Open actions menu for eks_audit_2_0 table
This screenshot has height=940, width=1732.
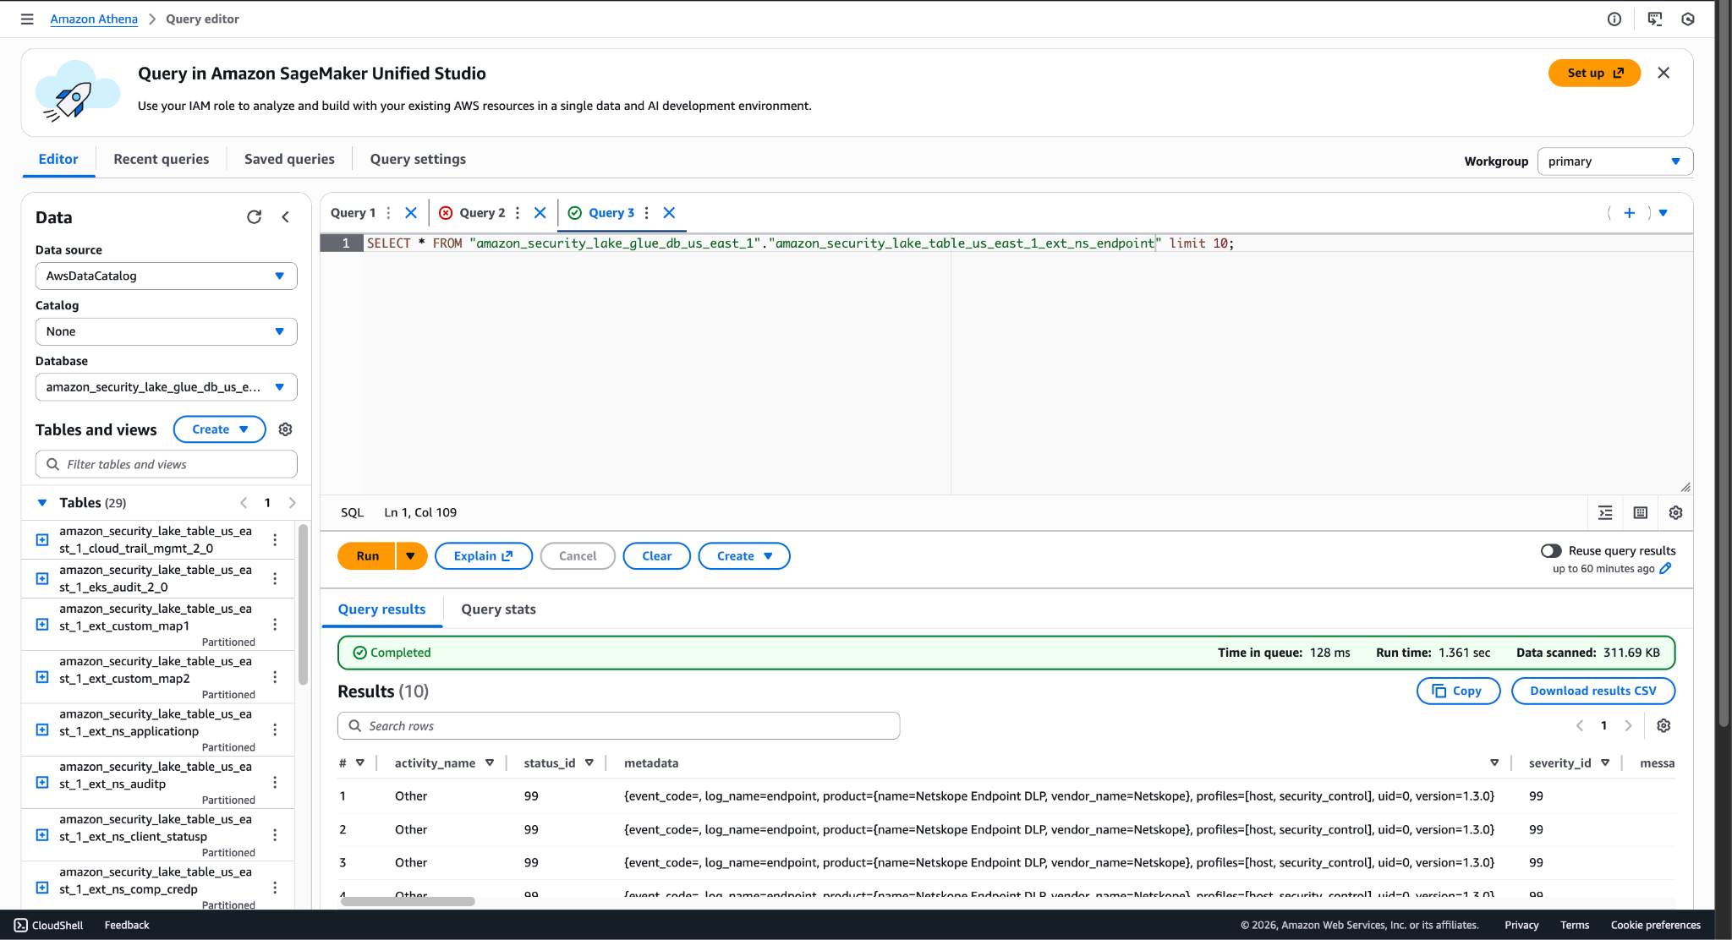[x=275, y=578]
